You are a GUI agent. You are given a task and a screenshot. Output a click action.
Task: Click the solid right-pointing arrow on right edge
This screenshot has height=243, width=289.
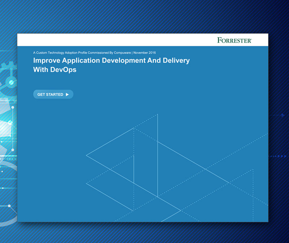tap(282, 115)
